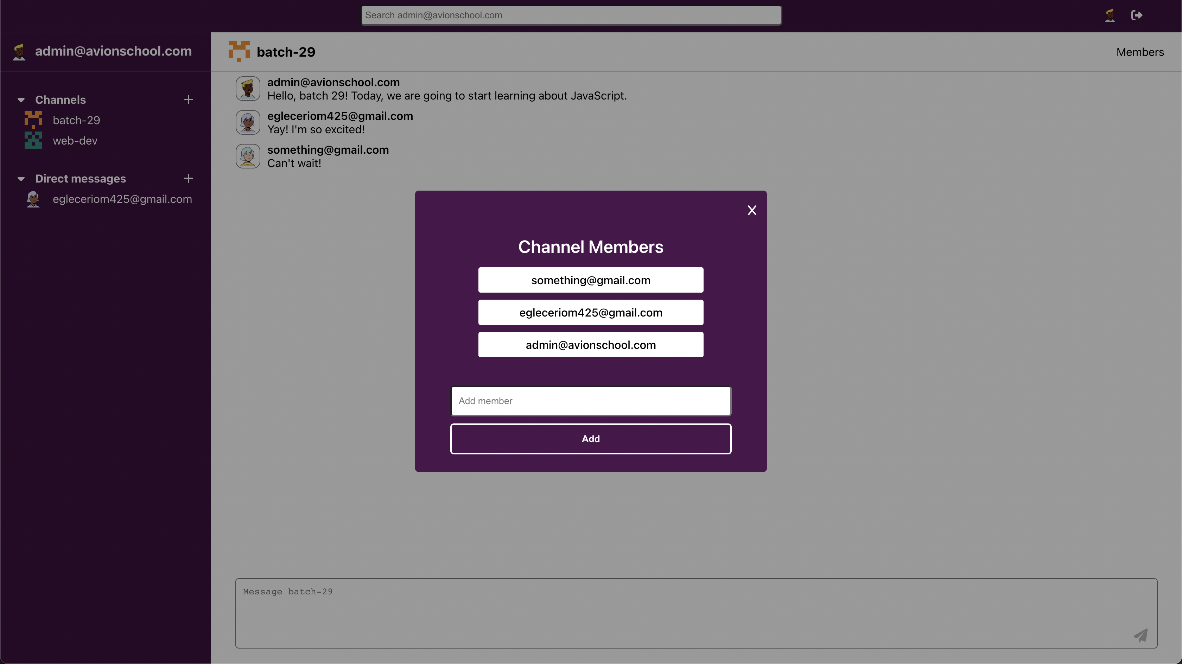
Task: Click the plus icon to add a channel
Action: (x=188, y=100)
